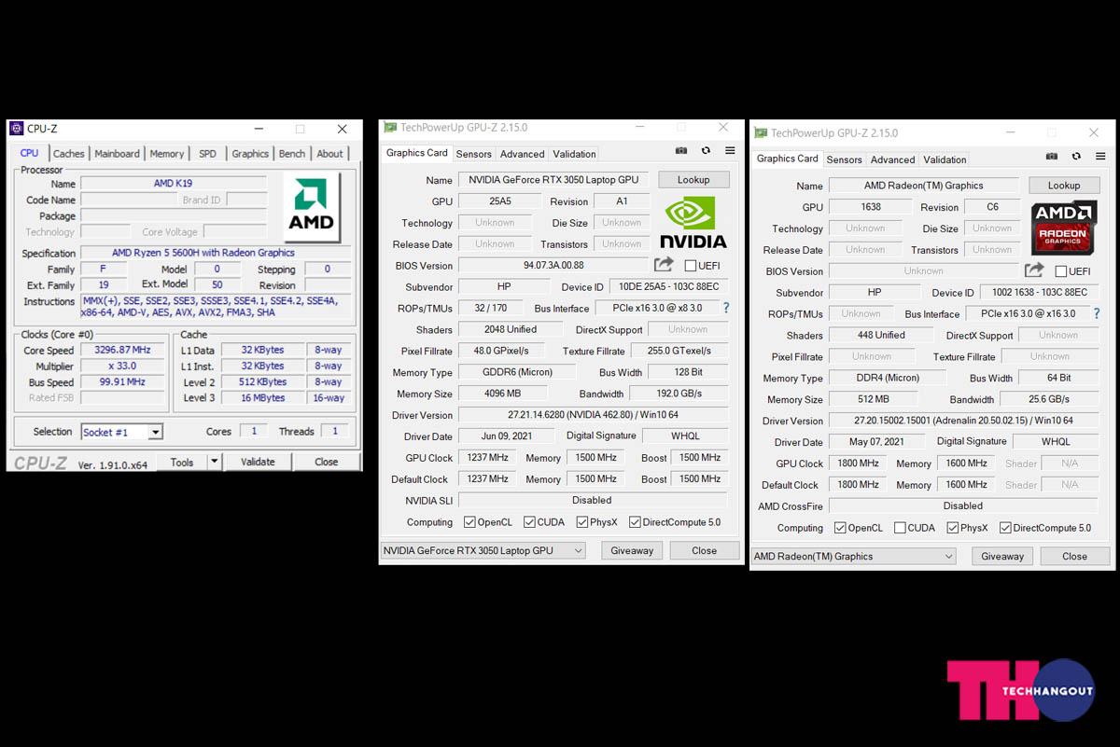Click the Bus Interface question mark, AMD Radeon GPU-Z
Image resolution: width=1120 pixels, height=747 pixels.
click(x=1096, y=313)
